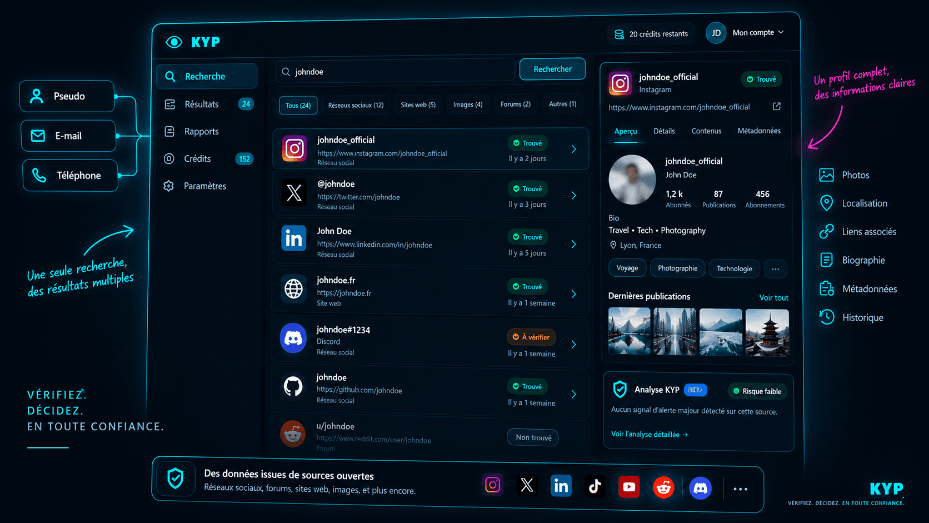
Task: Click the Photographie tag chip
Action: pos(677,268)
